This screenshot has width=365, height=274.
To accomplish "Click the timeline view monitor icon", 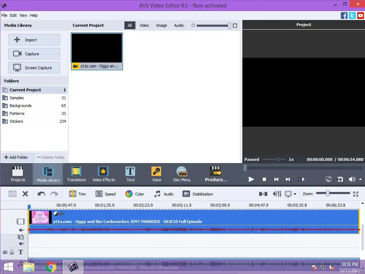I will point(288,194).
